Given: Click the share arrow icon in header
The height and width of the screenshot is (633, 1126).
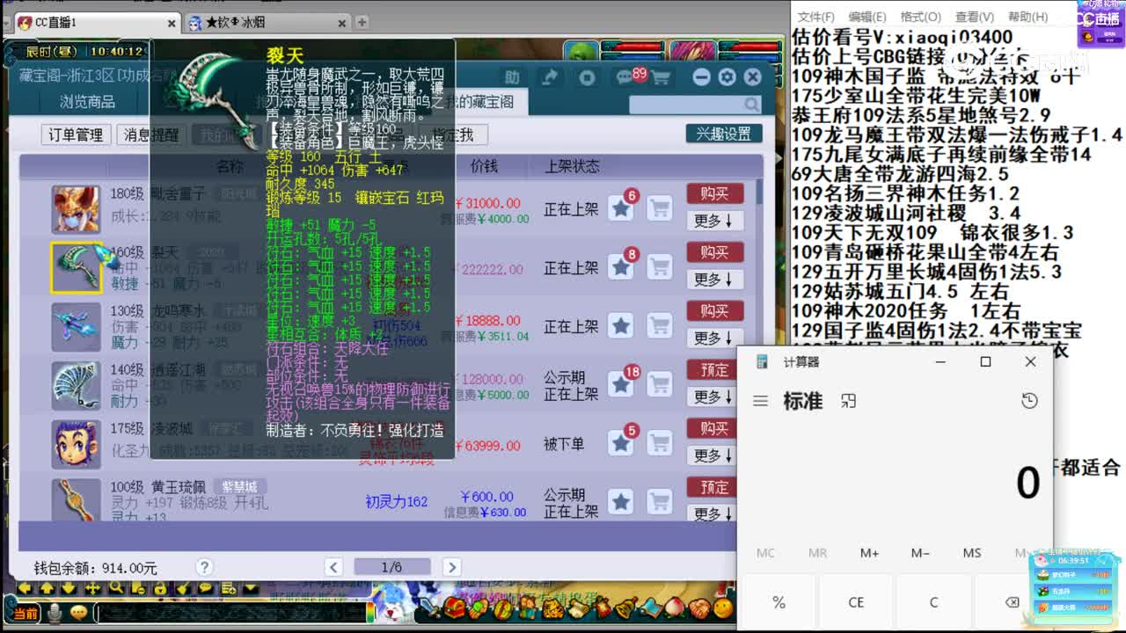Looking at the screenshot, I should tap(550, 77).
